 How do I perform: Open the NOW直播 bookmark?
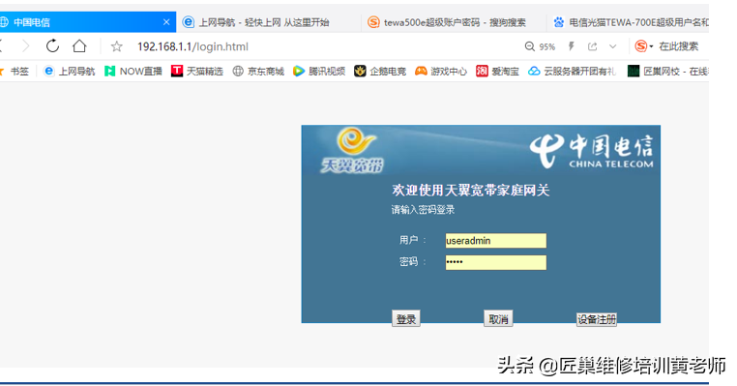tap(133, 72)
